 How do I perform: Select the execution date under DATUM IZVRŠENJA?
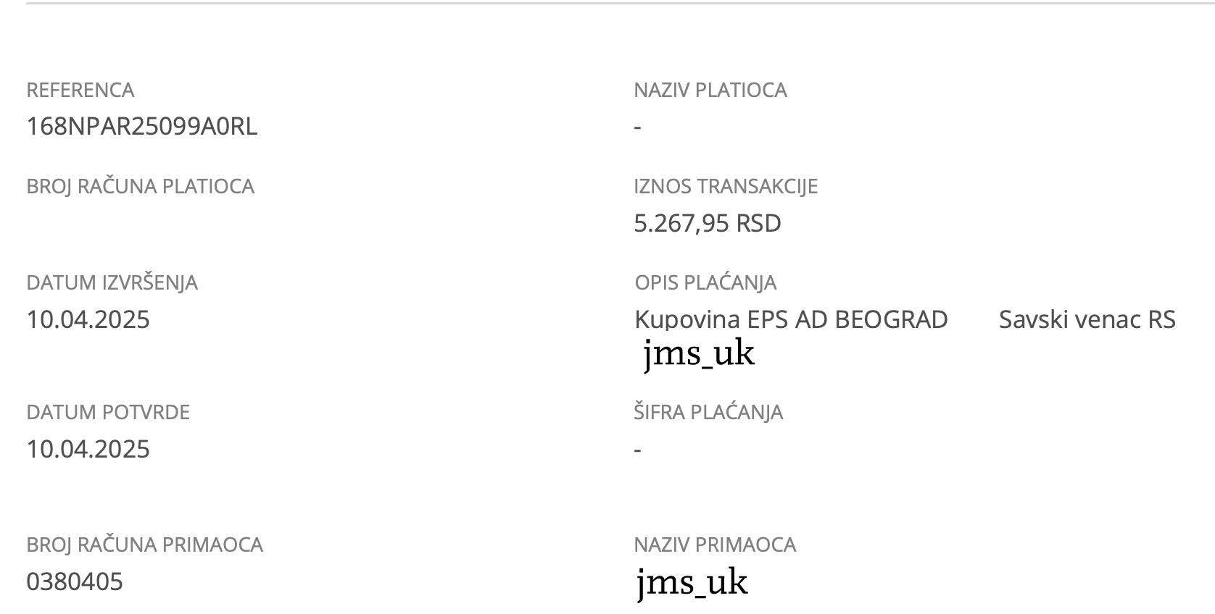tap(88, 319)
